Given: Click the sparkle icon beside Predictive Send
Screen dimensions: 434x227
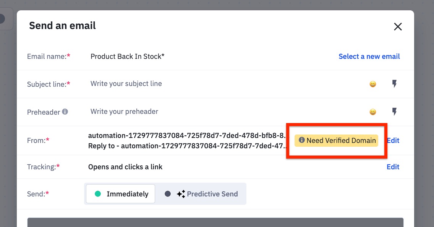Looking at the screenshot, I should tap(181, 194).
